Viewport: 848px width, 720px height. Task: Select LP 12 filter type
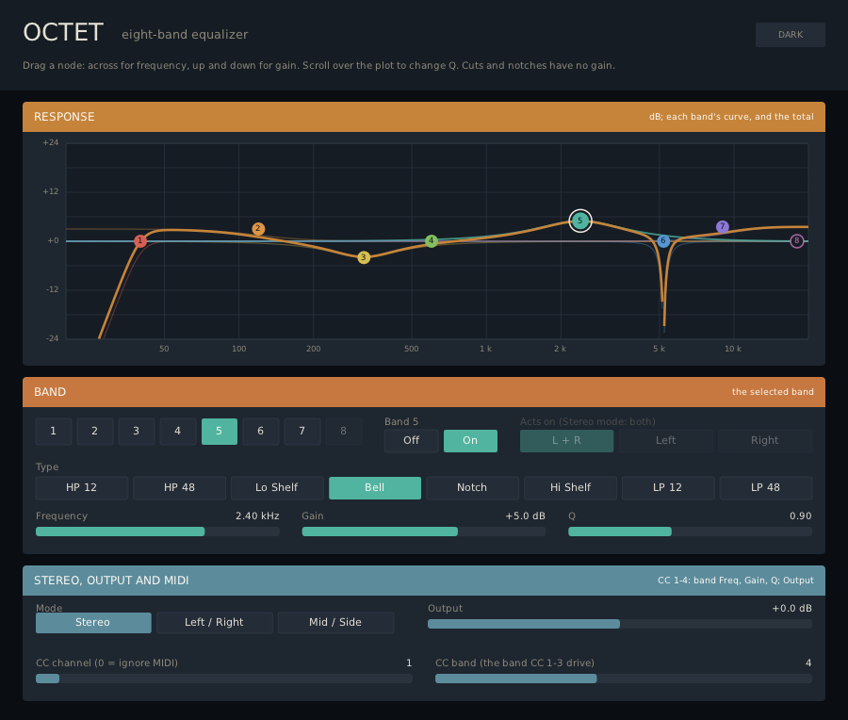(668, 487)
